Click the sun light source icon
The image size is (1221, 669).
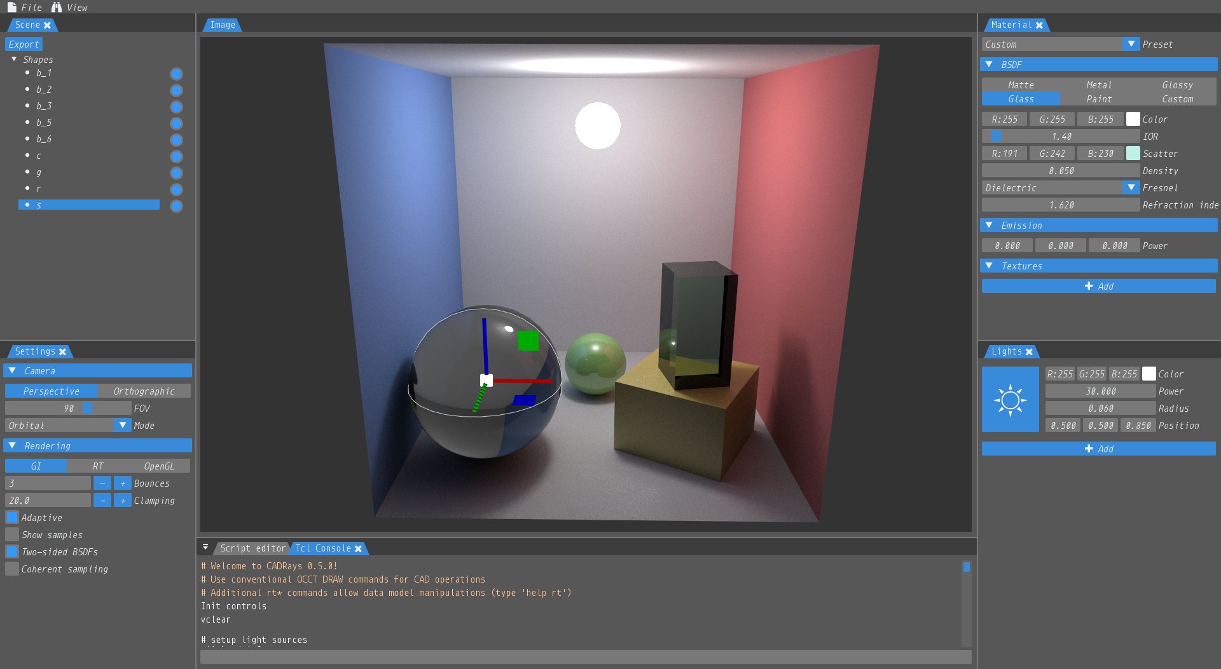click(x=1010, y=400)
